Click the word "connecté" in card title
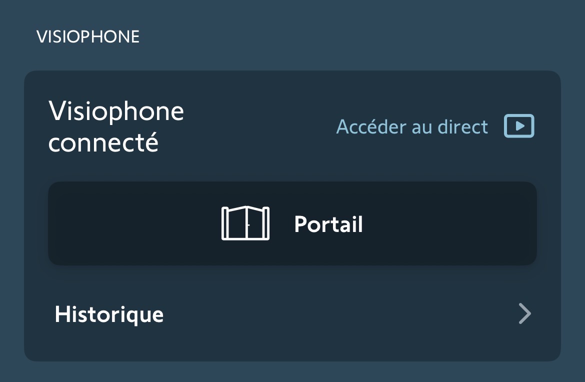Screen dimensions: 585x382 (103, 143)
